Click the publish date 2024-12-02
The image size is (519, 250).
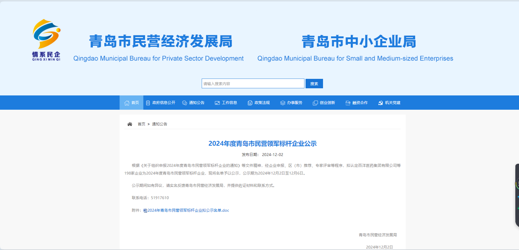pos(272,155)
